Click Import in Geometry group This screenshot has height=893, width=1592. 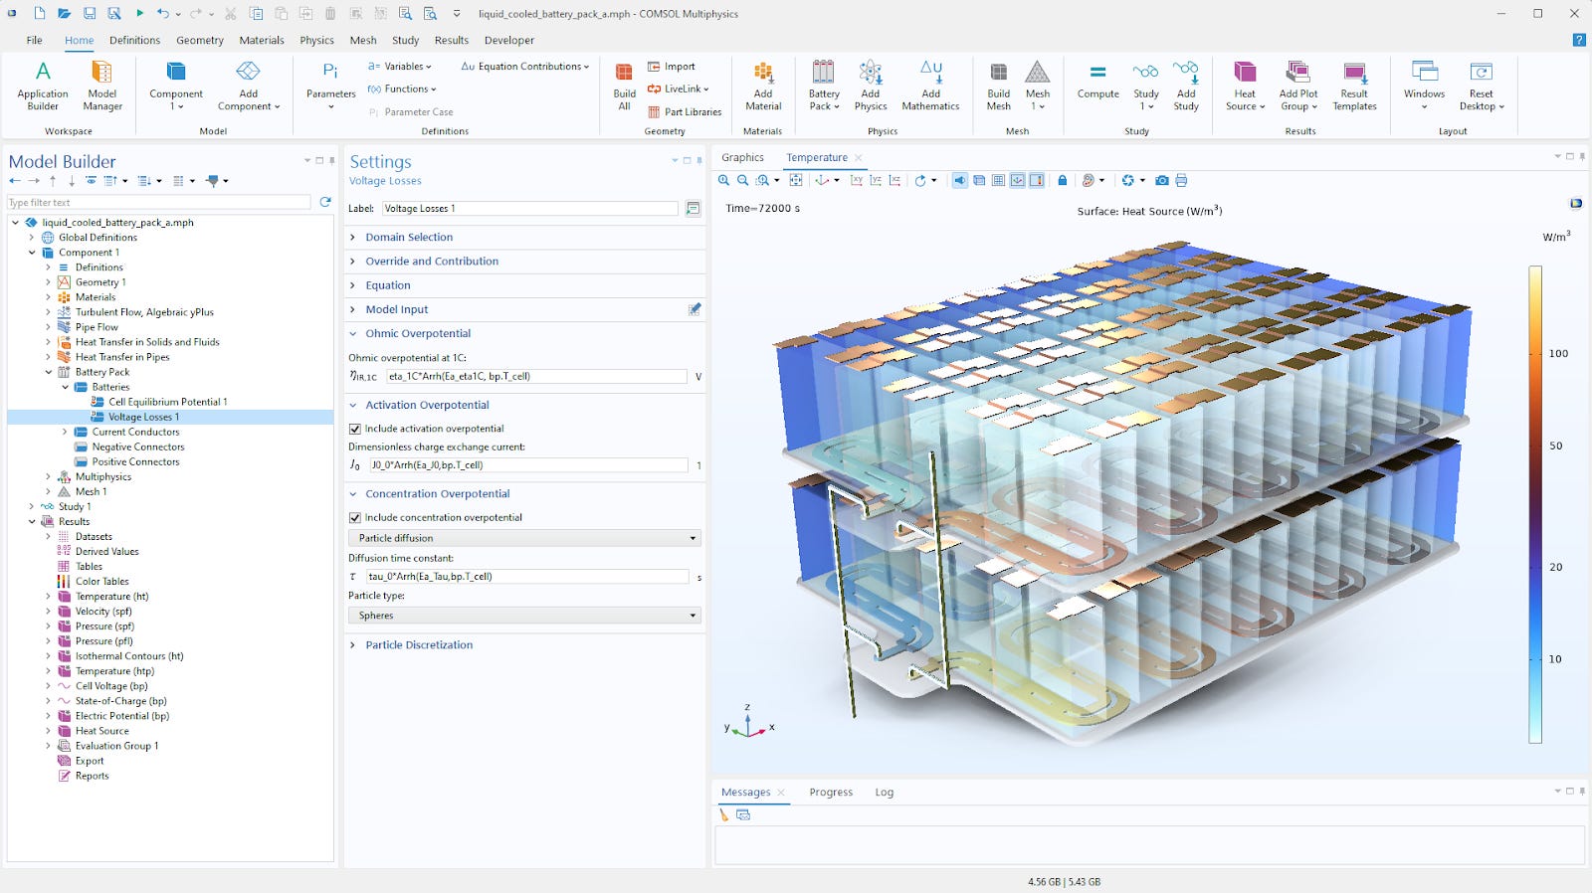click(672, 67)
